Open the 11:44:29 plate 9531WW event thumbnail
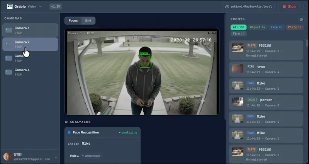Screen dimensions: 309x164 click(x=238, y=47)
